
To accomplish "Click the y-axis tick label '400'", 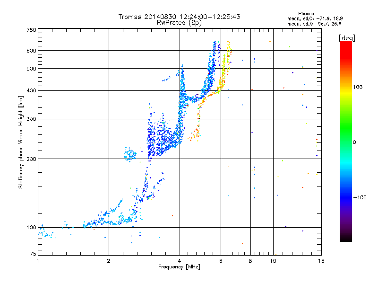I will 31,90.
